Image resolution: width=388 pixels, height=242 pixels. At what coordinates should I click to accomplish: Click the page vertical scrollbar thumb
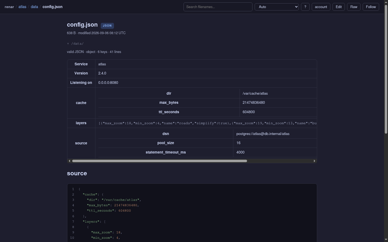point(386,69)
